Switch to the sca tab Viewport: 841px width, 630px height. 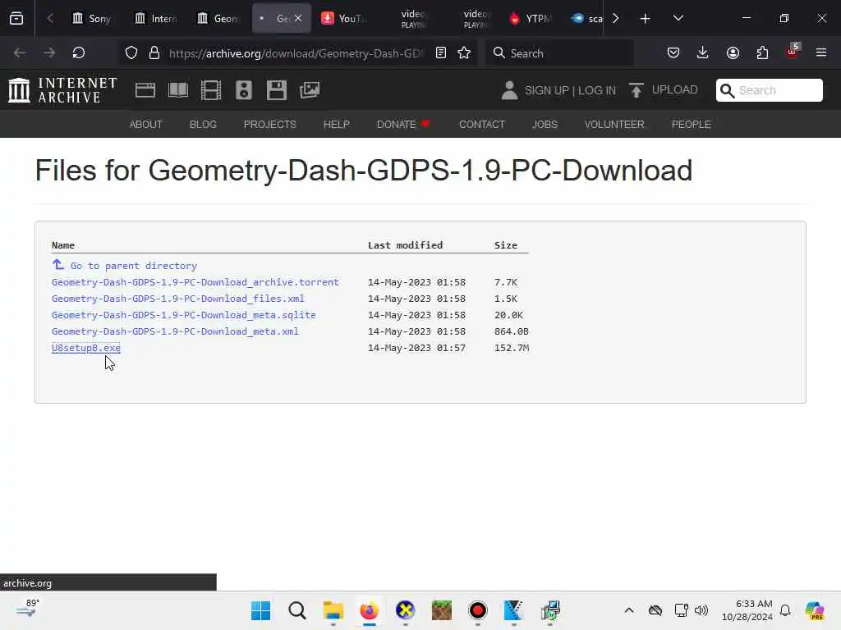point(586,19)
